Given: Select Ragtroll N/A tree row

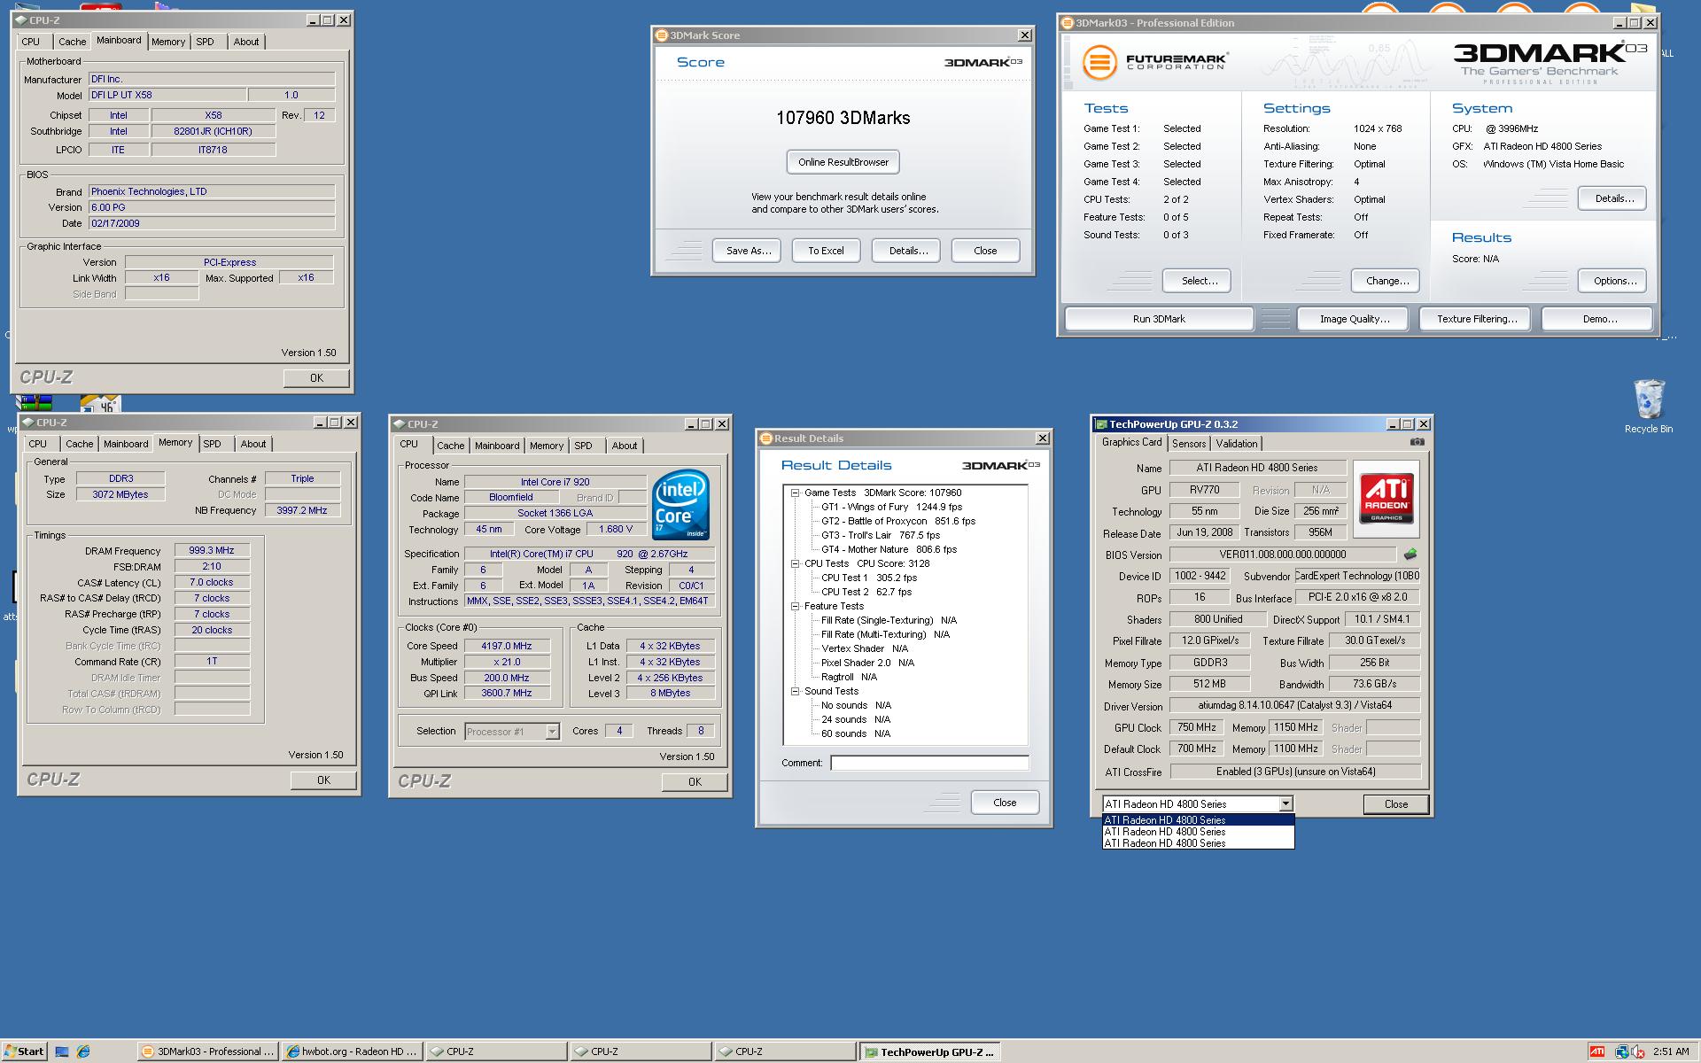Looking at the screenshot, I should 849,677.
